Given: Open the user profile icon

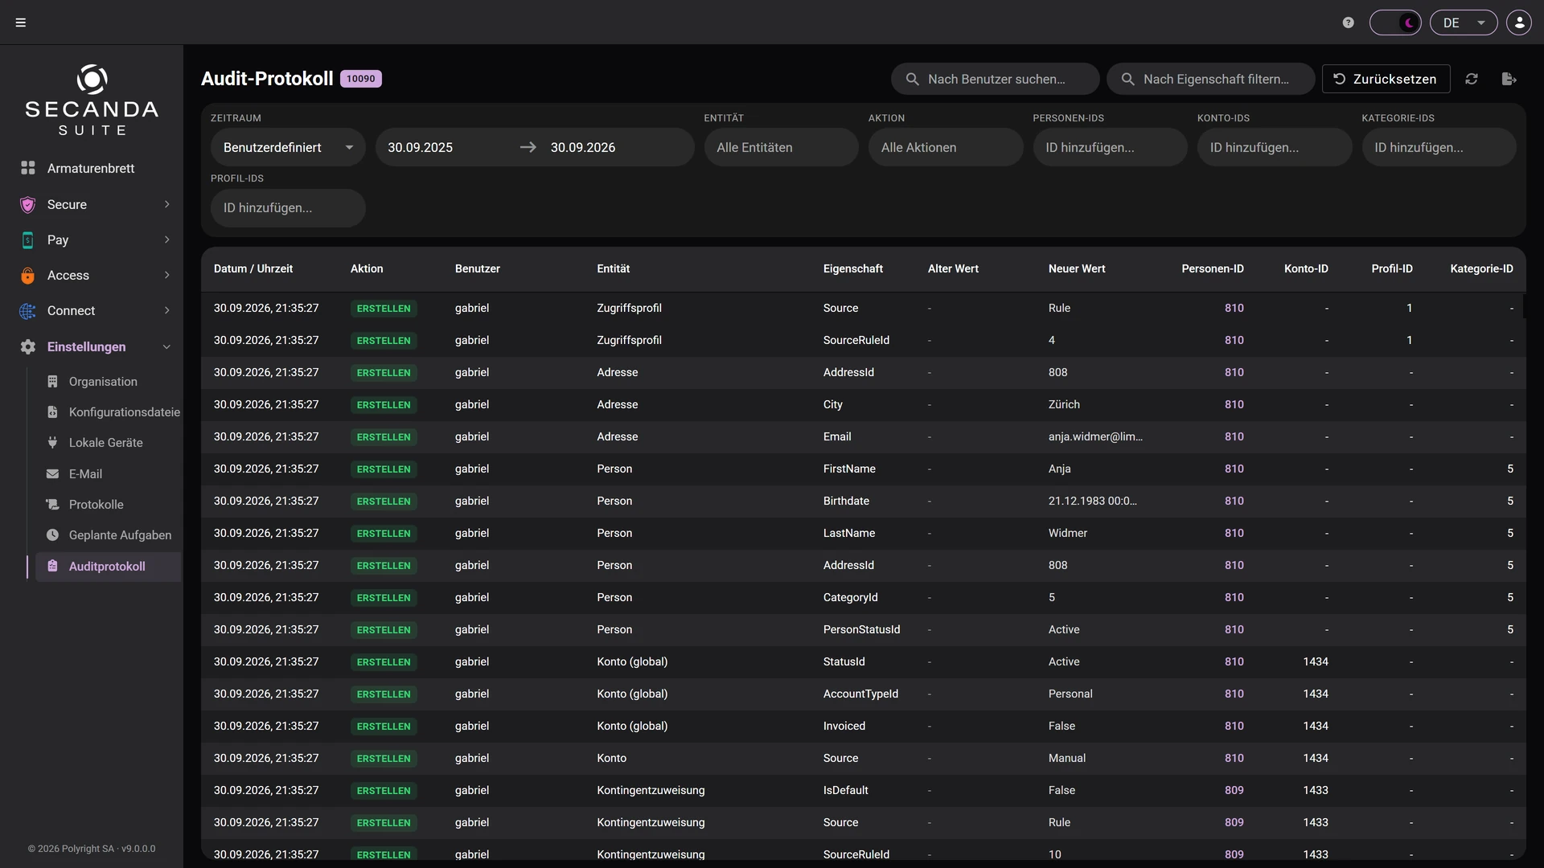Looking at the screenshot, I should click(1519, 23).
